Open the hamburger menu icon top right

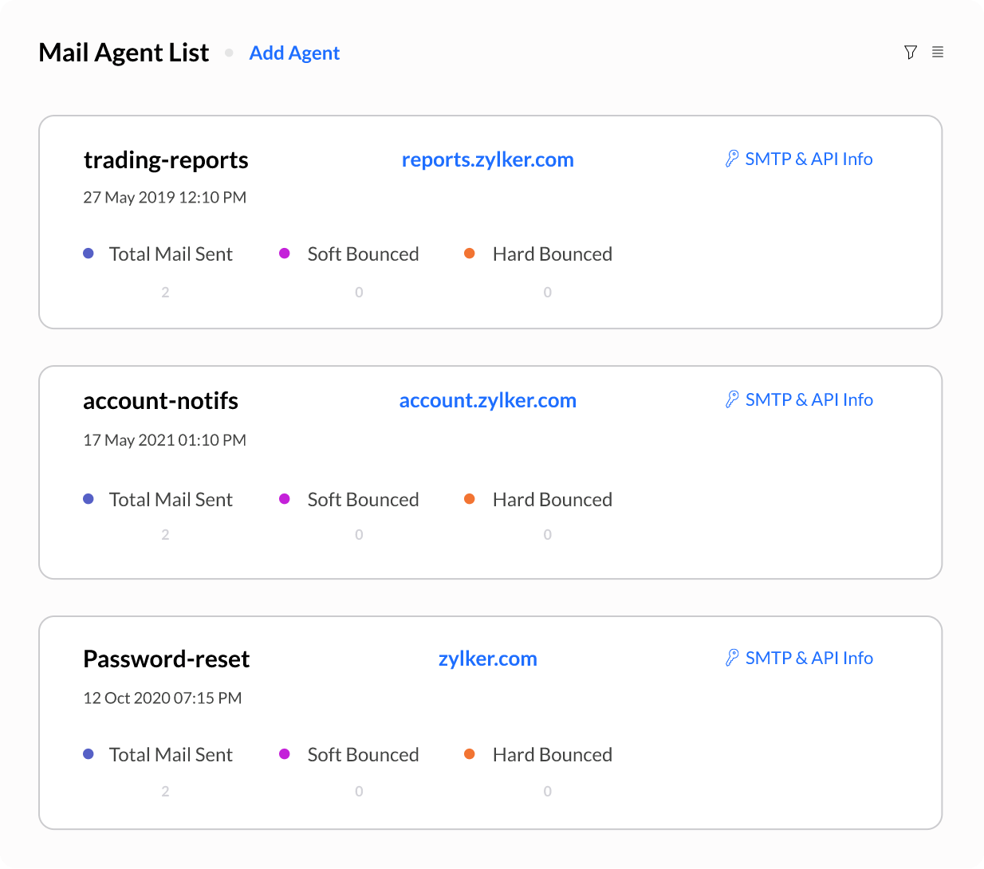coord(938,52)
